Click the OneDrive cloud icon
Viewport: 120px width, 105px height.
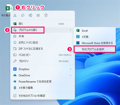pyautogui.click(x=15, y=75)
